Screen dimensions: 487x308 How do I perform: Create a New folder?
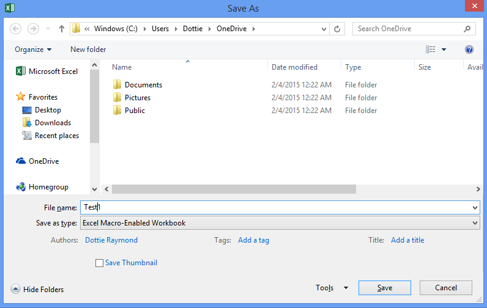click(x=88, y=50)
